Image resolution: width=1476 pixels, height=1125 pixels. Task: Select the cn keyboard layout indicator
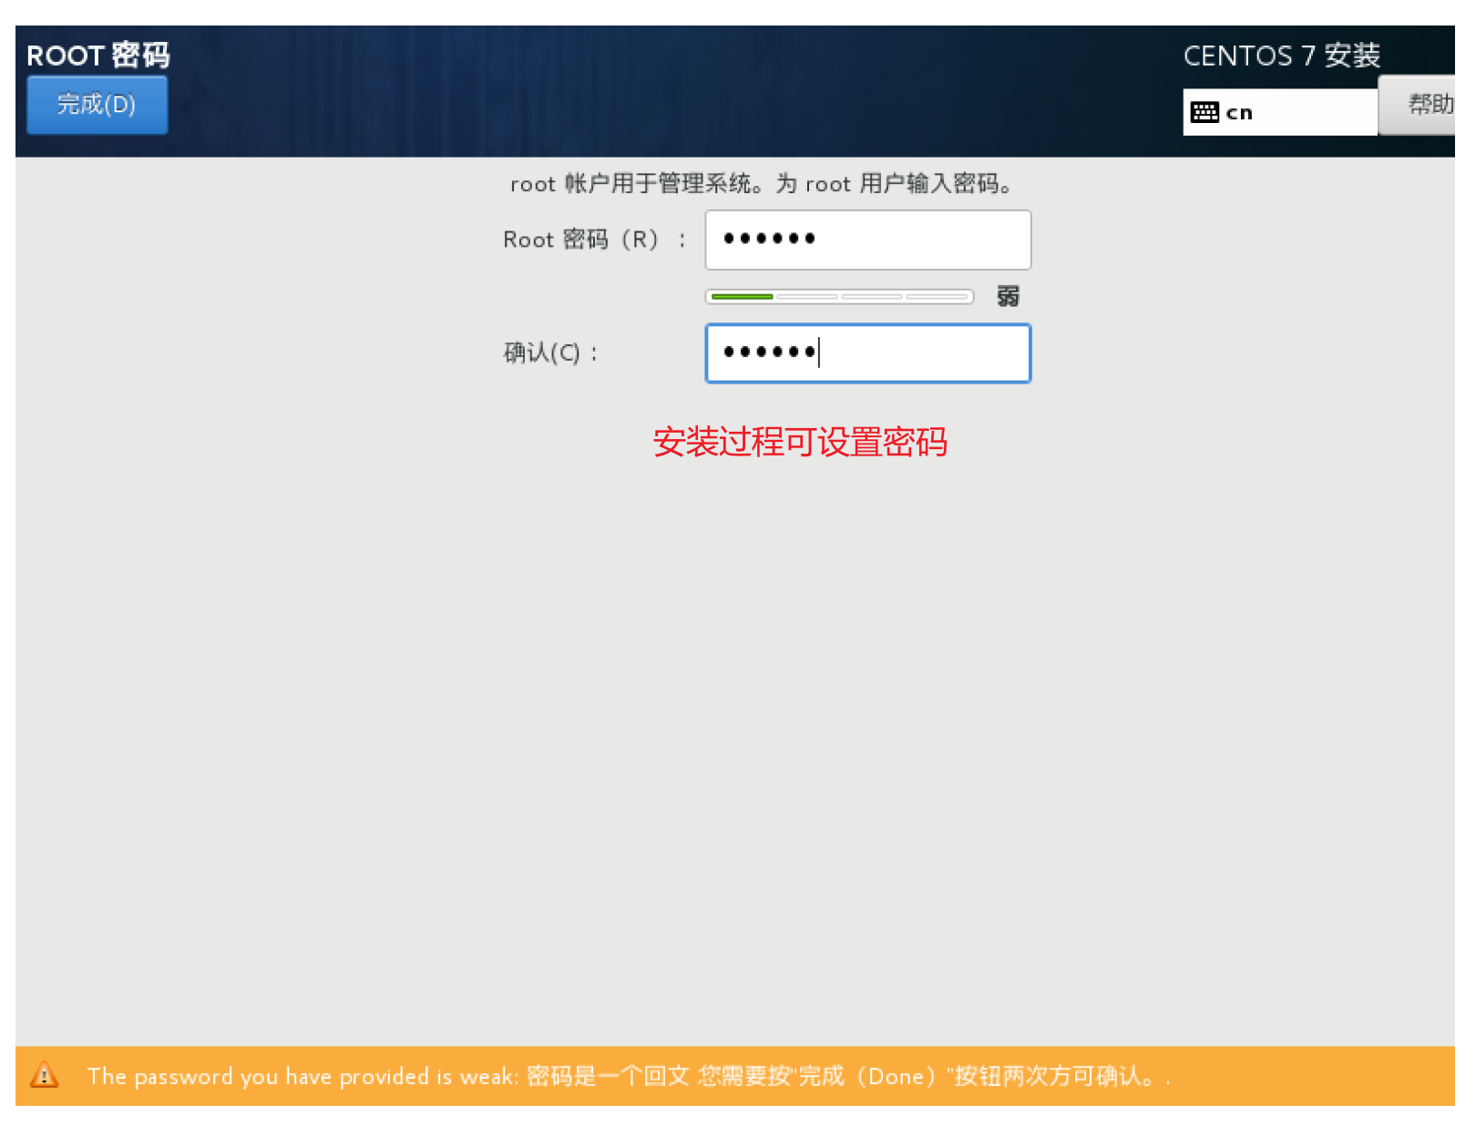coord(1279,113)
